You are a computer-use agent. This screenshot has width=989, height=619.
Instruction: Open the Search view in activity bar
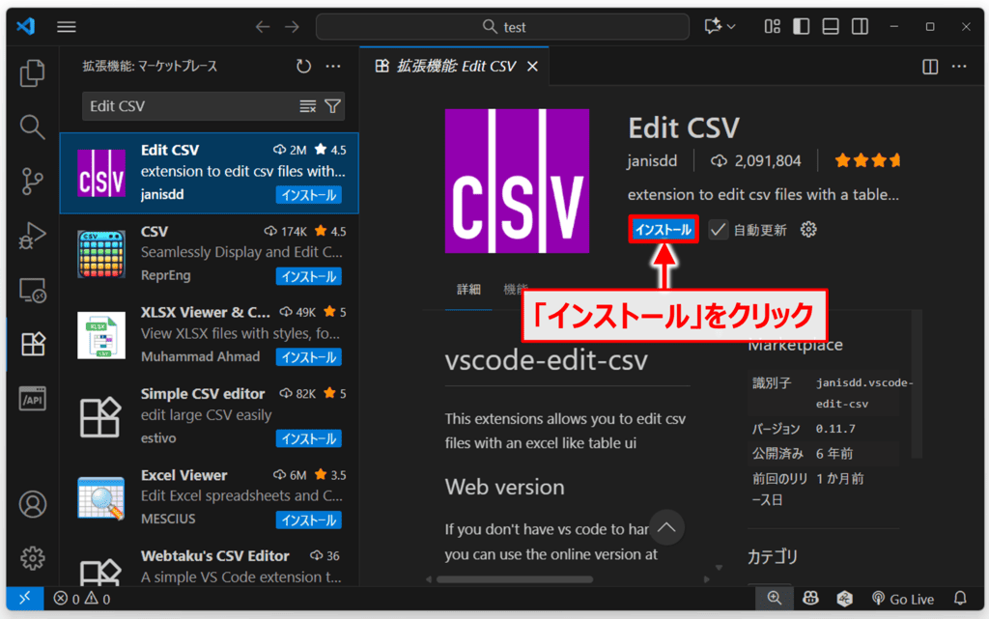tap(33, 127)
